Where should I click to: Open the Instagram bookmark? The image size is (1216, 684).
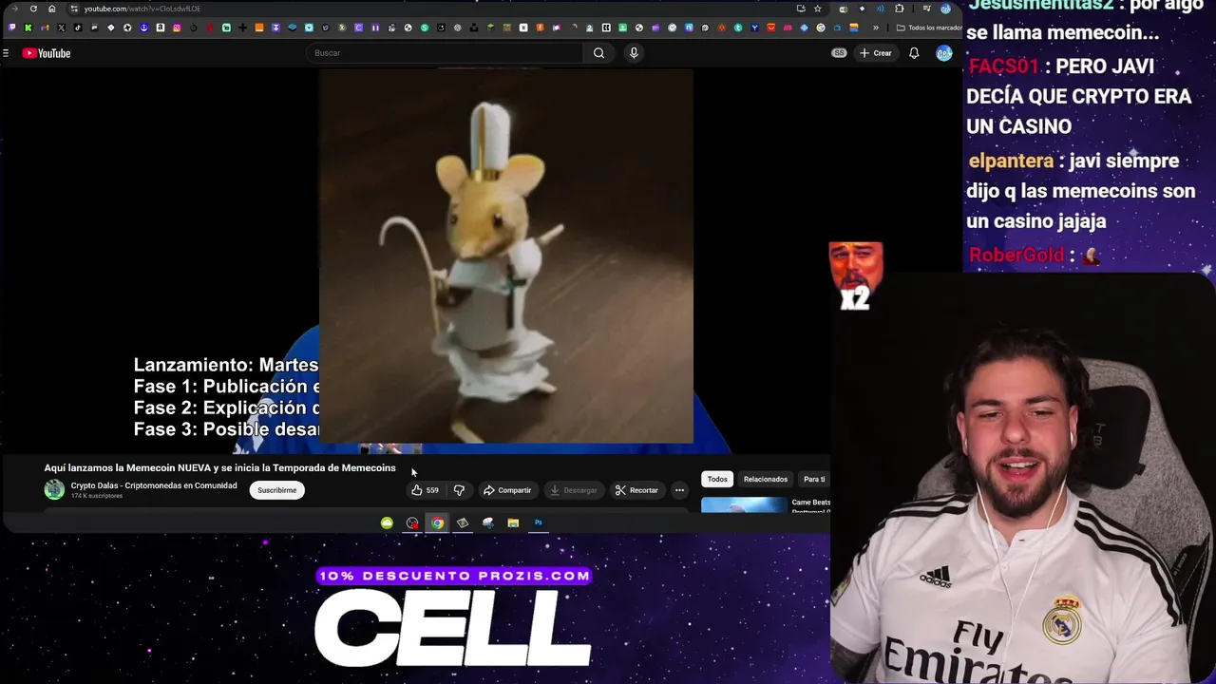[177, 28]
